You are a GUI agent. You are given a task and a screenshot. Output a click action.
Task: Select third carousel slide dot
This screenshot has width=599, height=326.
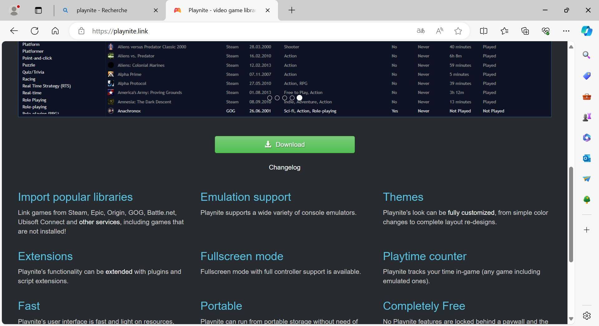285,98
